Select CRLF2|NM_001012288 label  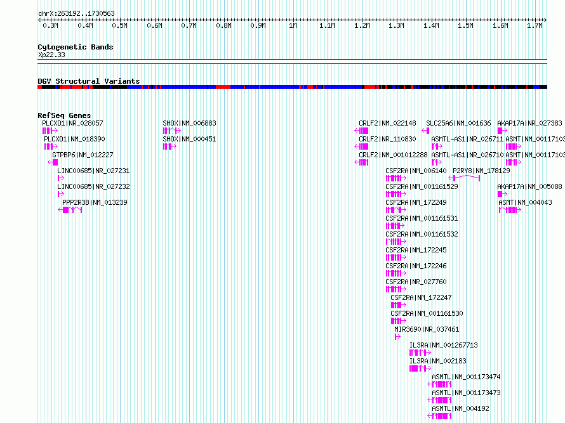(393, 155)
